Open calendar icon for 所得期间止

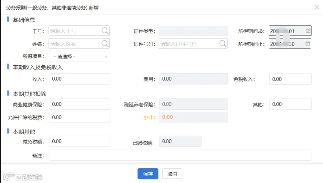click(308, 43)
